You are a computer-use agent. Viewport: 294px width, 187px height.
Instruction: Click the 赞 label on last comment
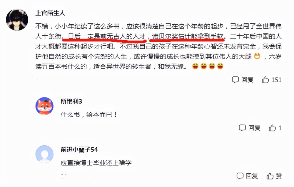(279, 176)
